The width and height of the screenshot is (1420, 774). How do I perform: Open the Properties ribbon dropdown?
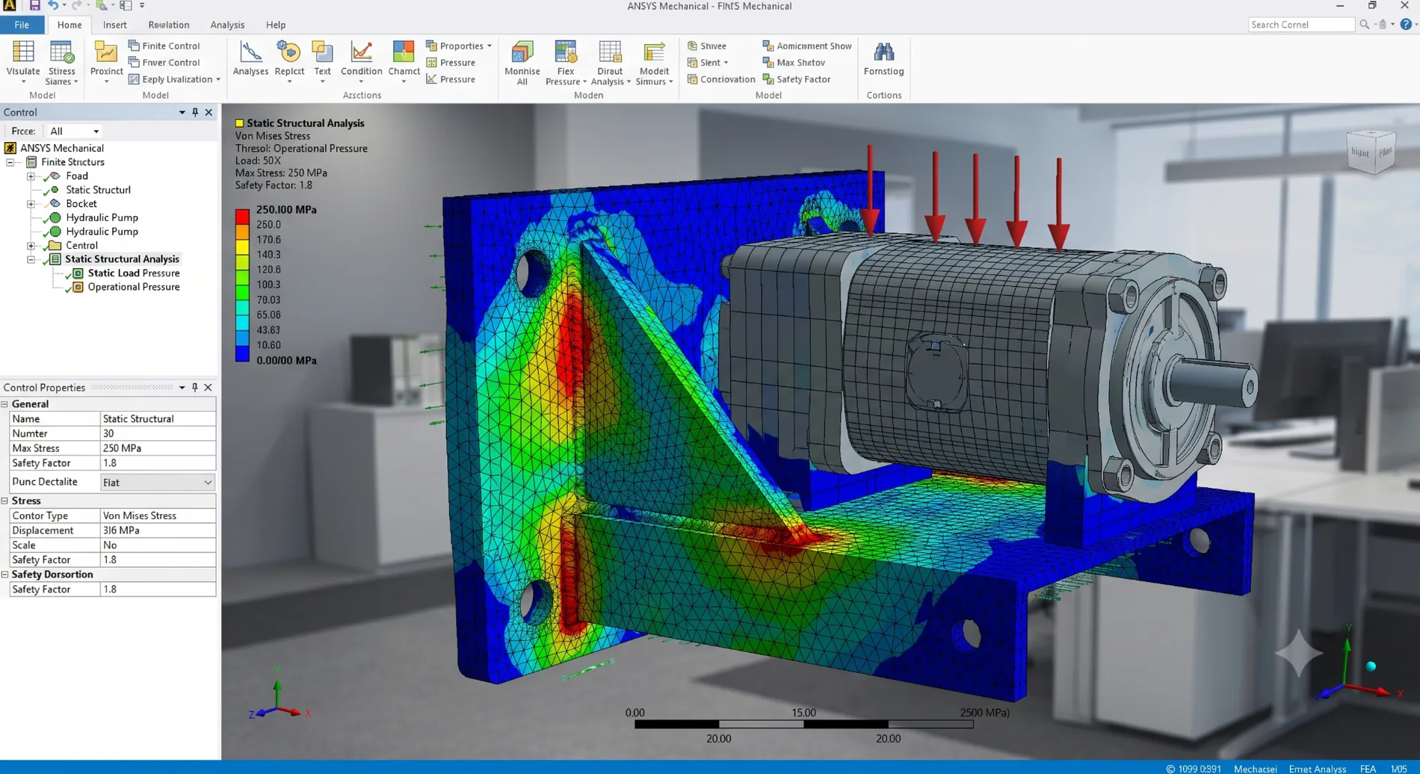pos(459,46)
